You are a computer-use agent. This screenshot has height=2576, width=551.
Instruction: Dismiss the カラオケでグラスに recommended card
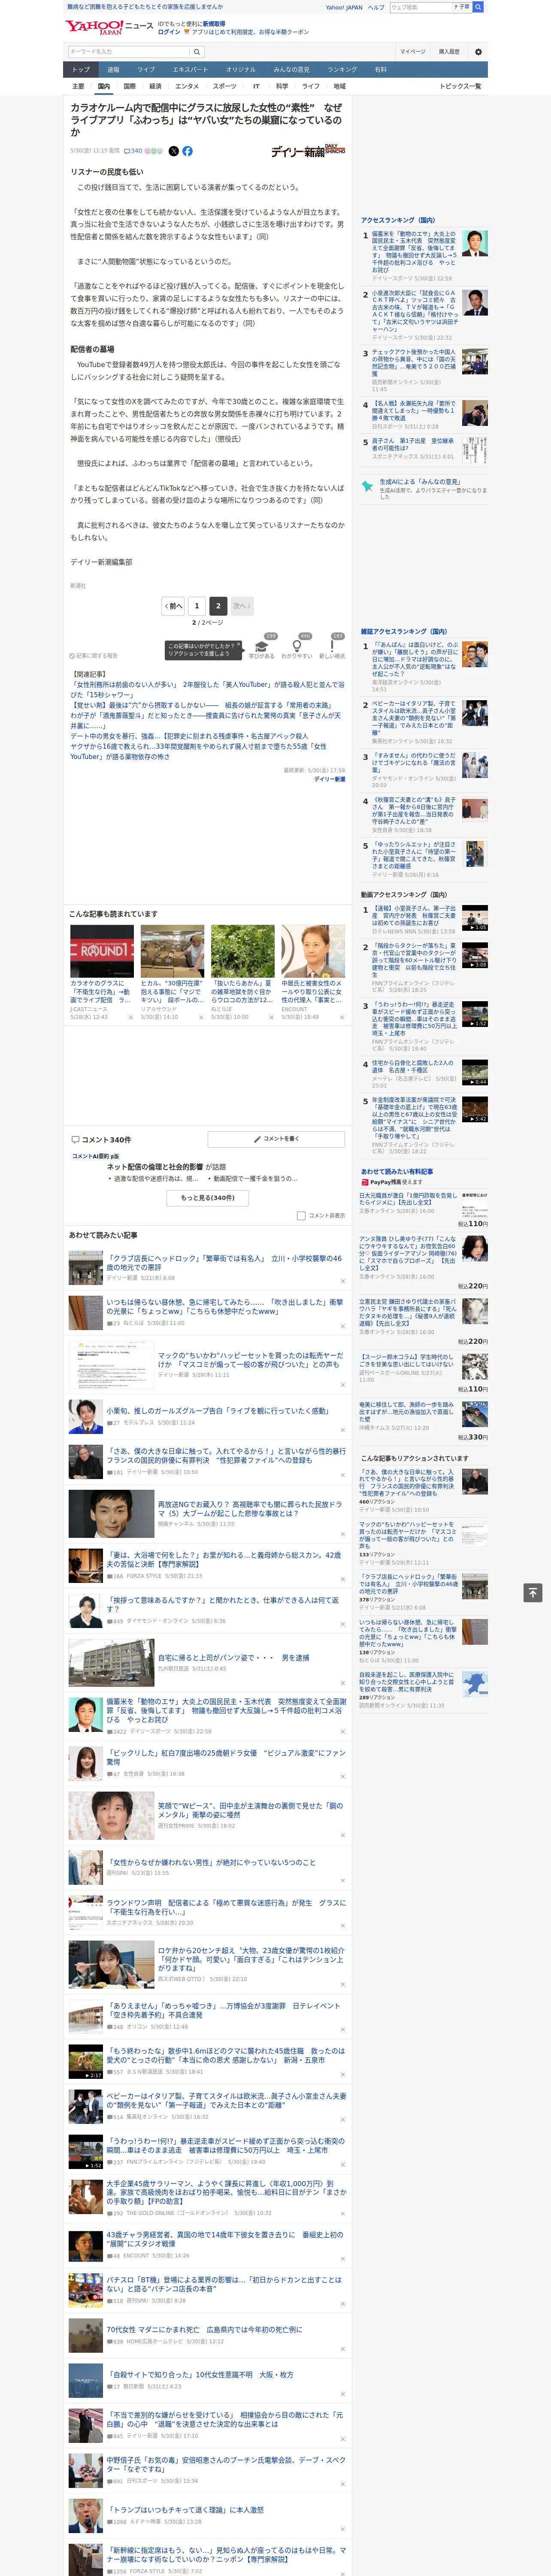click(x=130, y=1018)
